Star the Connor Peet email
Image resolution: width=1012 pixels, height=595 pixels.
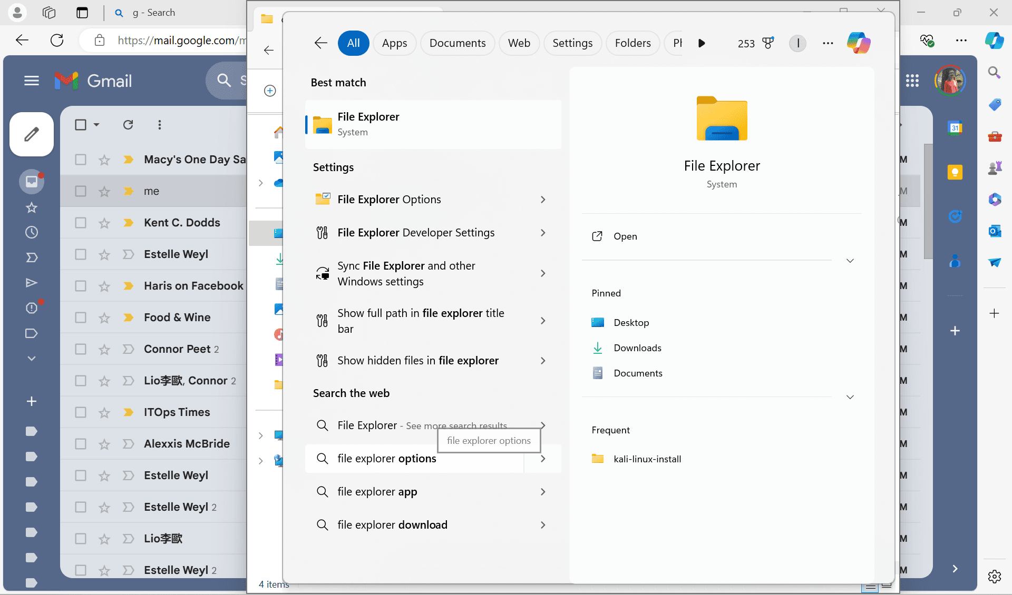pos(104,349)
